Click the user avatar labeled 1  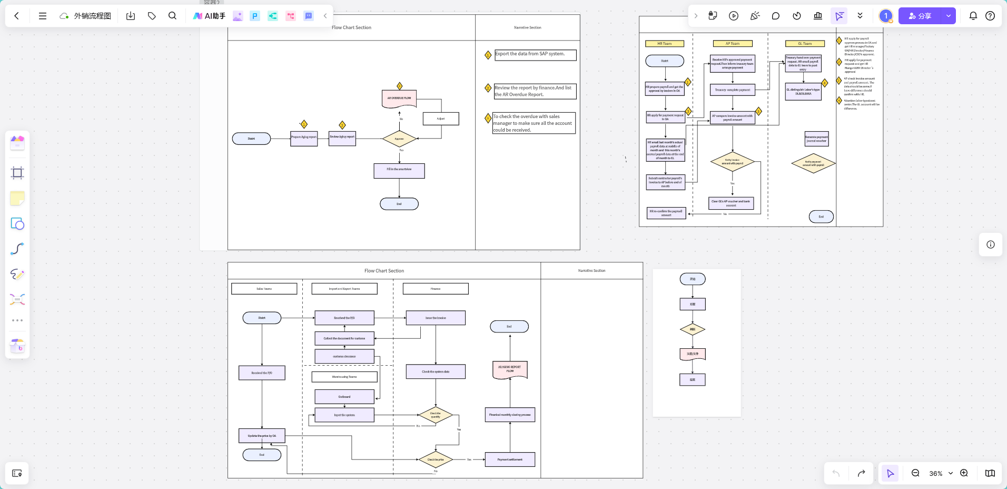click(x=886, y=16)
